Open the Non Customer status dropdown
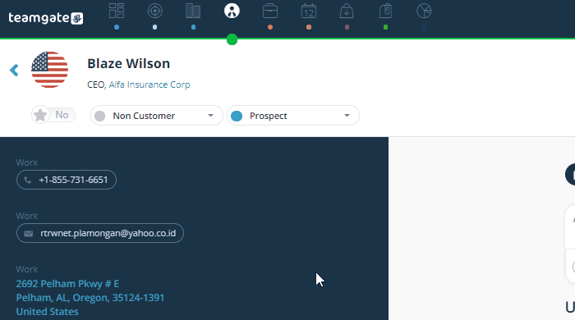 (157, 116)
